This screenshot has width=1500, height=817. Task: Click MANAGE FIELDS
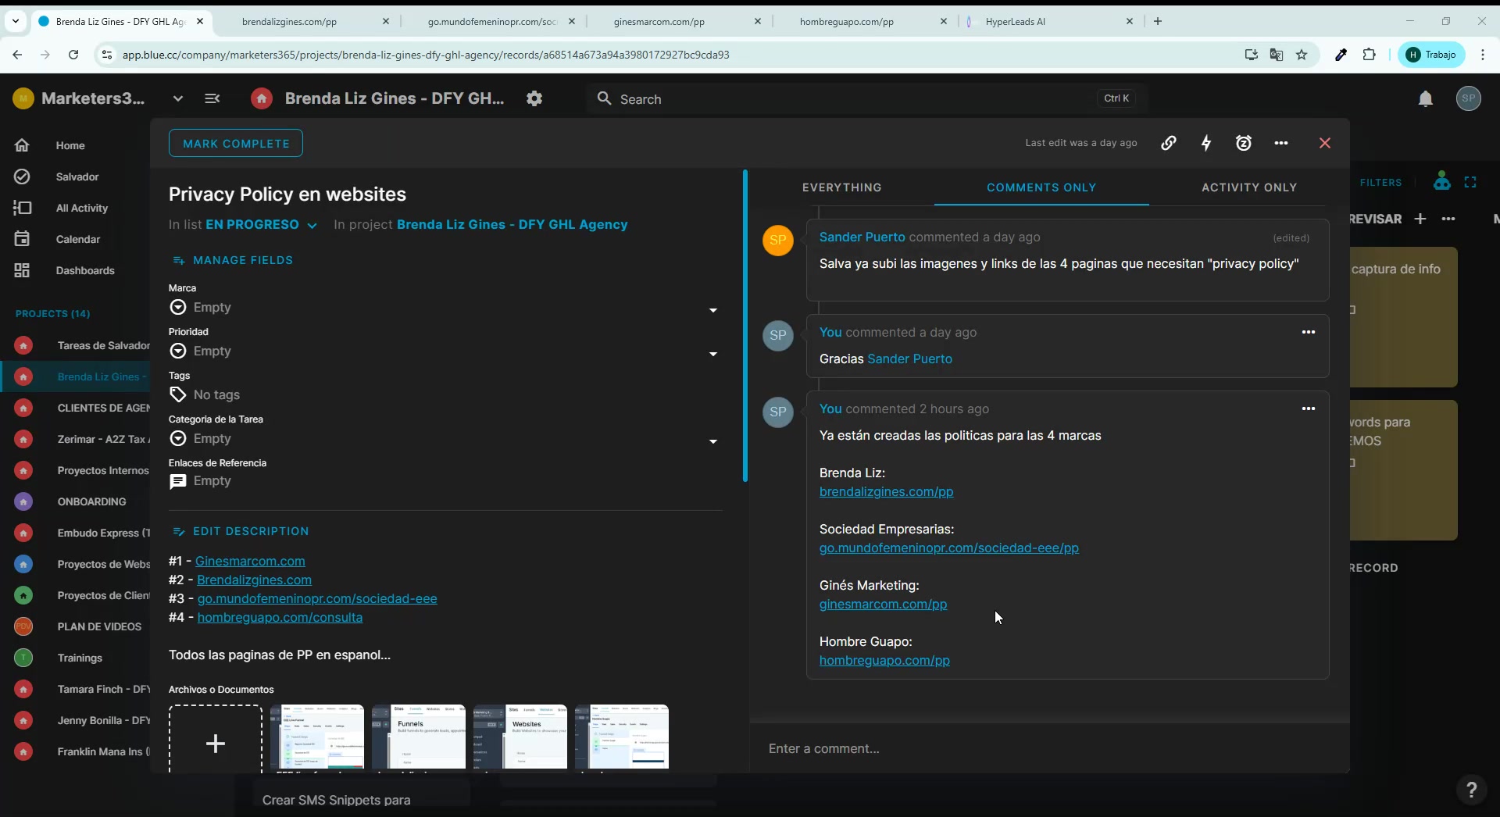(233, 260)
